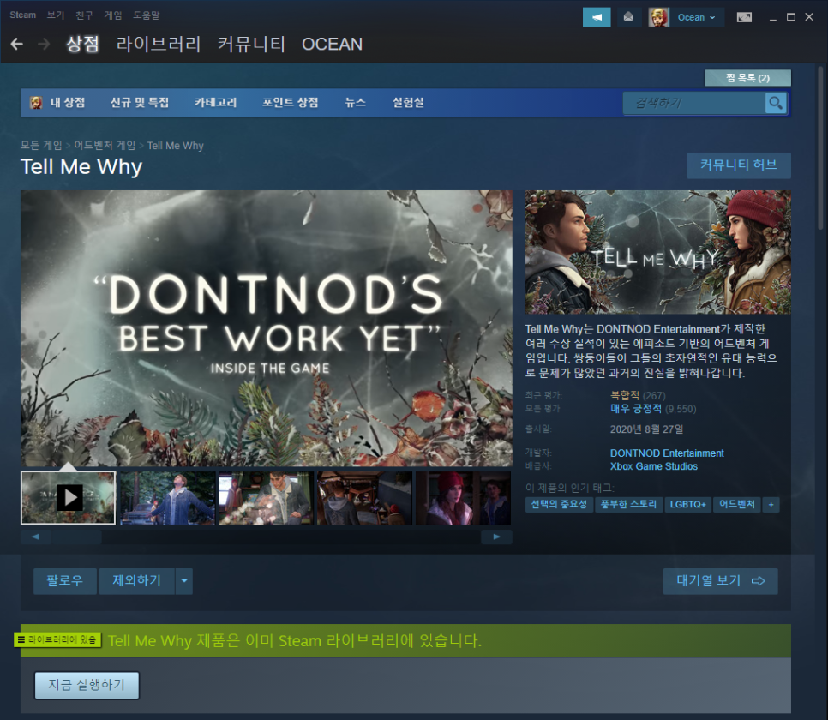Open the announcements megaphone icon
The width and height of the screenshot is (828, 720).
coord(597,17)
